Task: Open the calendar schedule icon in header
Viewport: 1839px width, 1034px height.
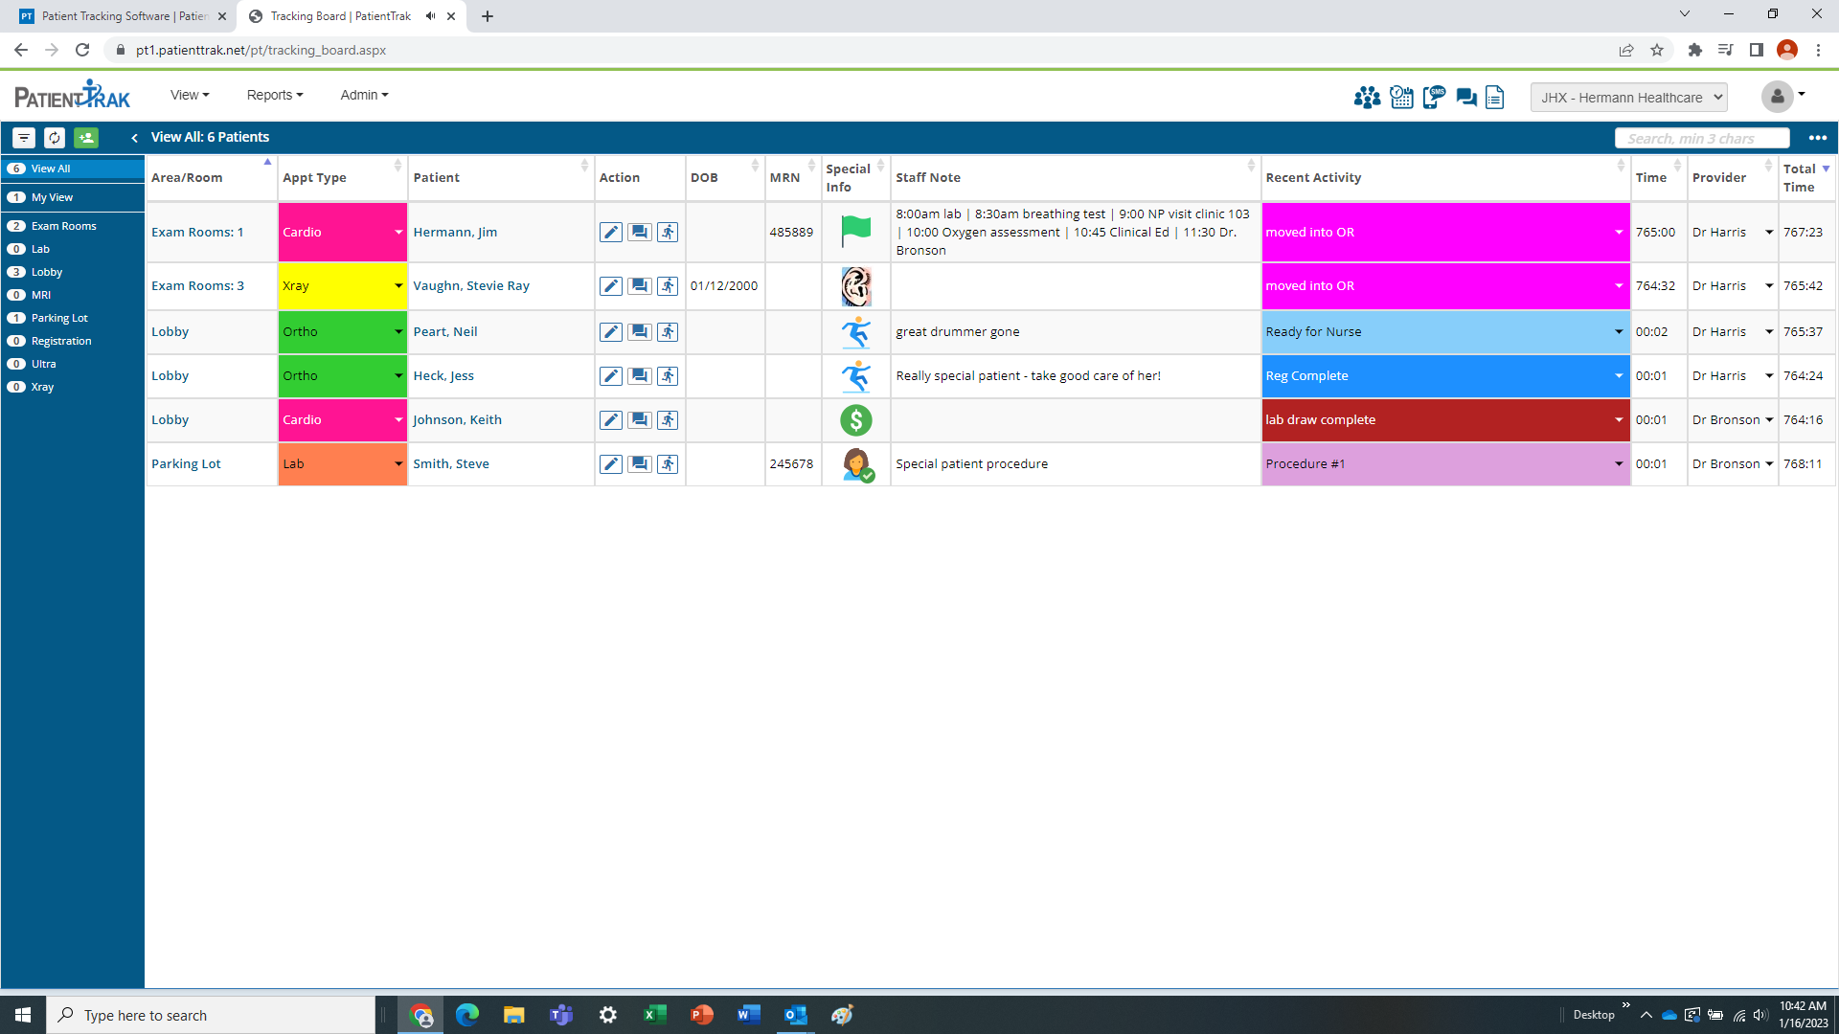Action: click(x=1401, y=97)
